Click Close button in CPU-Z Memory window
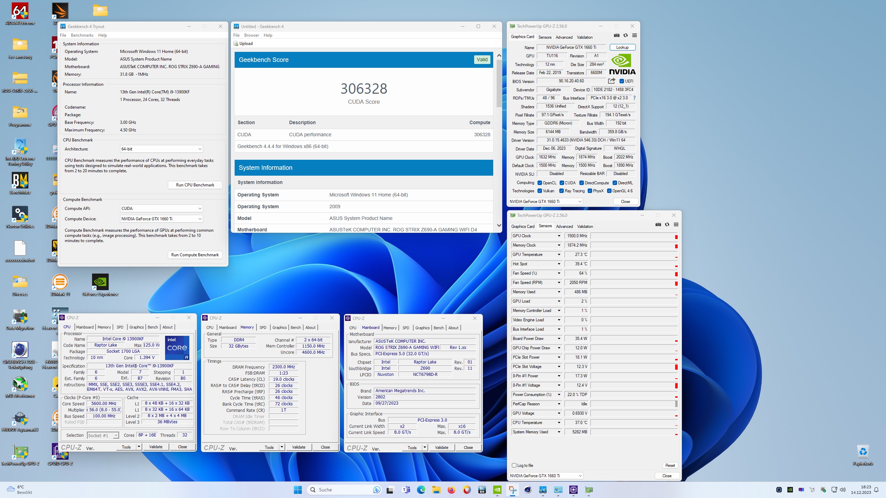Image resolution: width=886 pixels, height=498 pixels. (325, 447)
